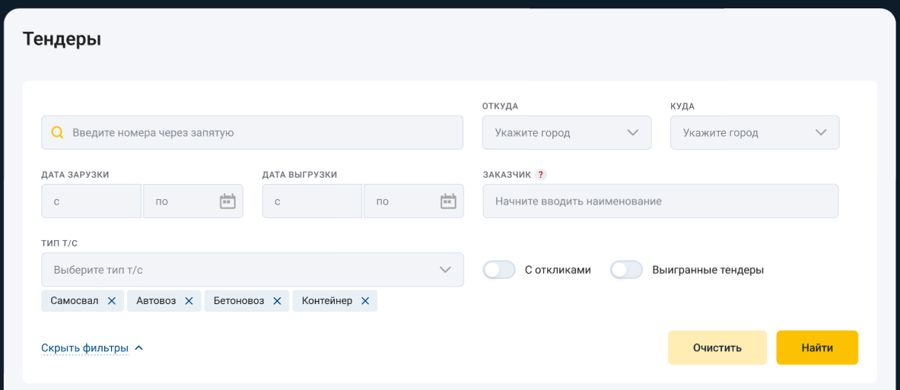Viewport: 900px width, 390px height.
Task: Remove the Самосвал tag
Action: 112,301
